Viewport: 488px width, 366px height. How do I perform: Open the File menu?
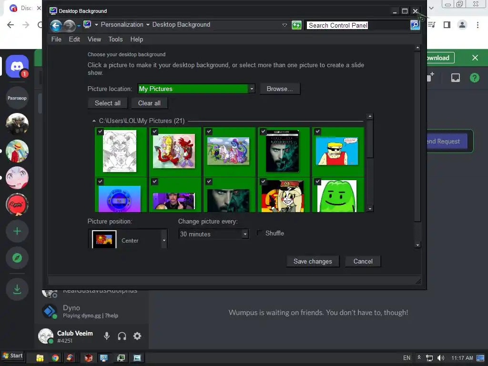[56, 39]
